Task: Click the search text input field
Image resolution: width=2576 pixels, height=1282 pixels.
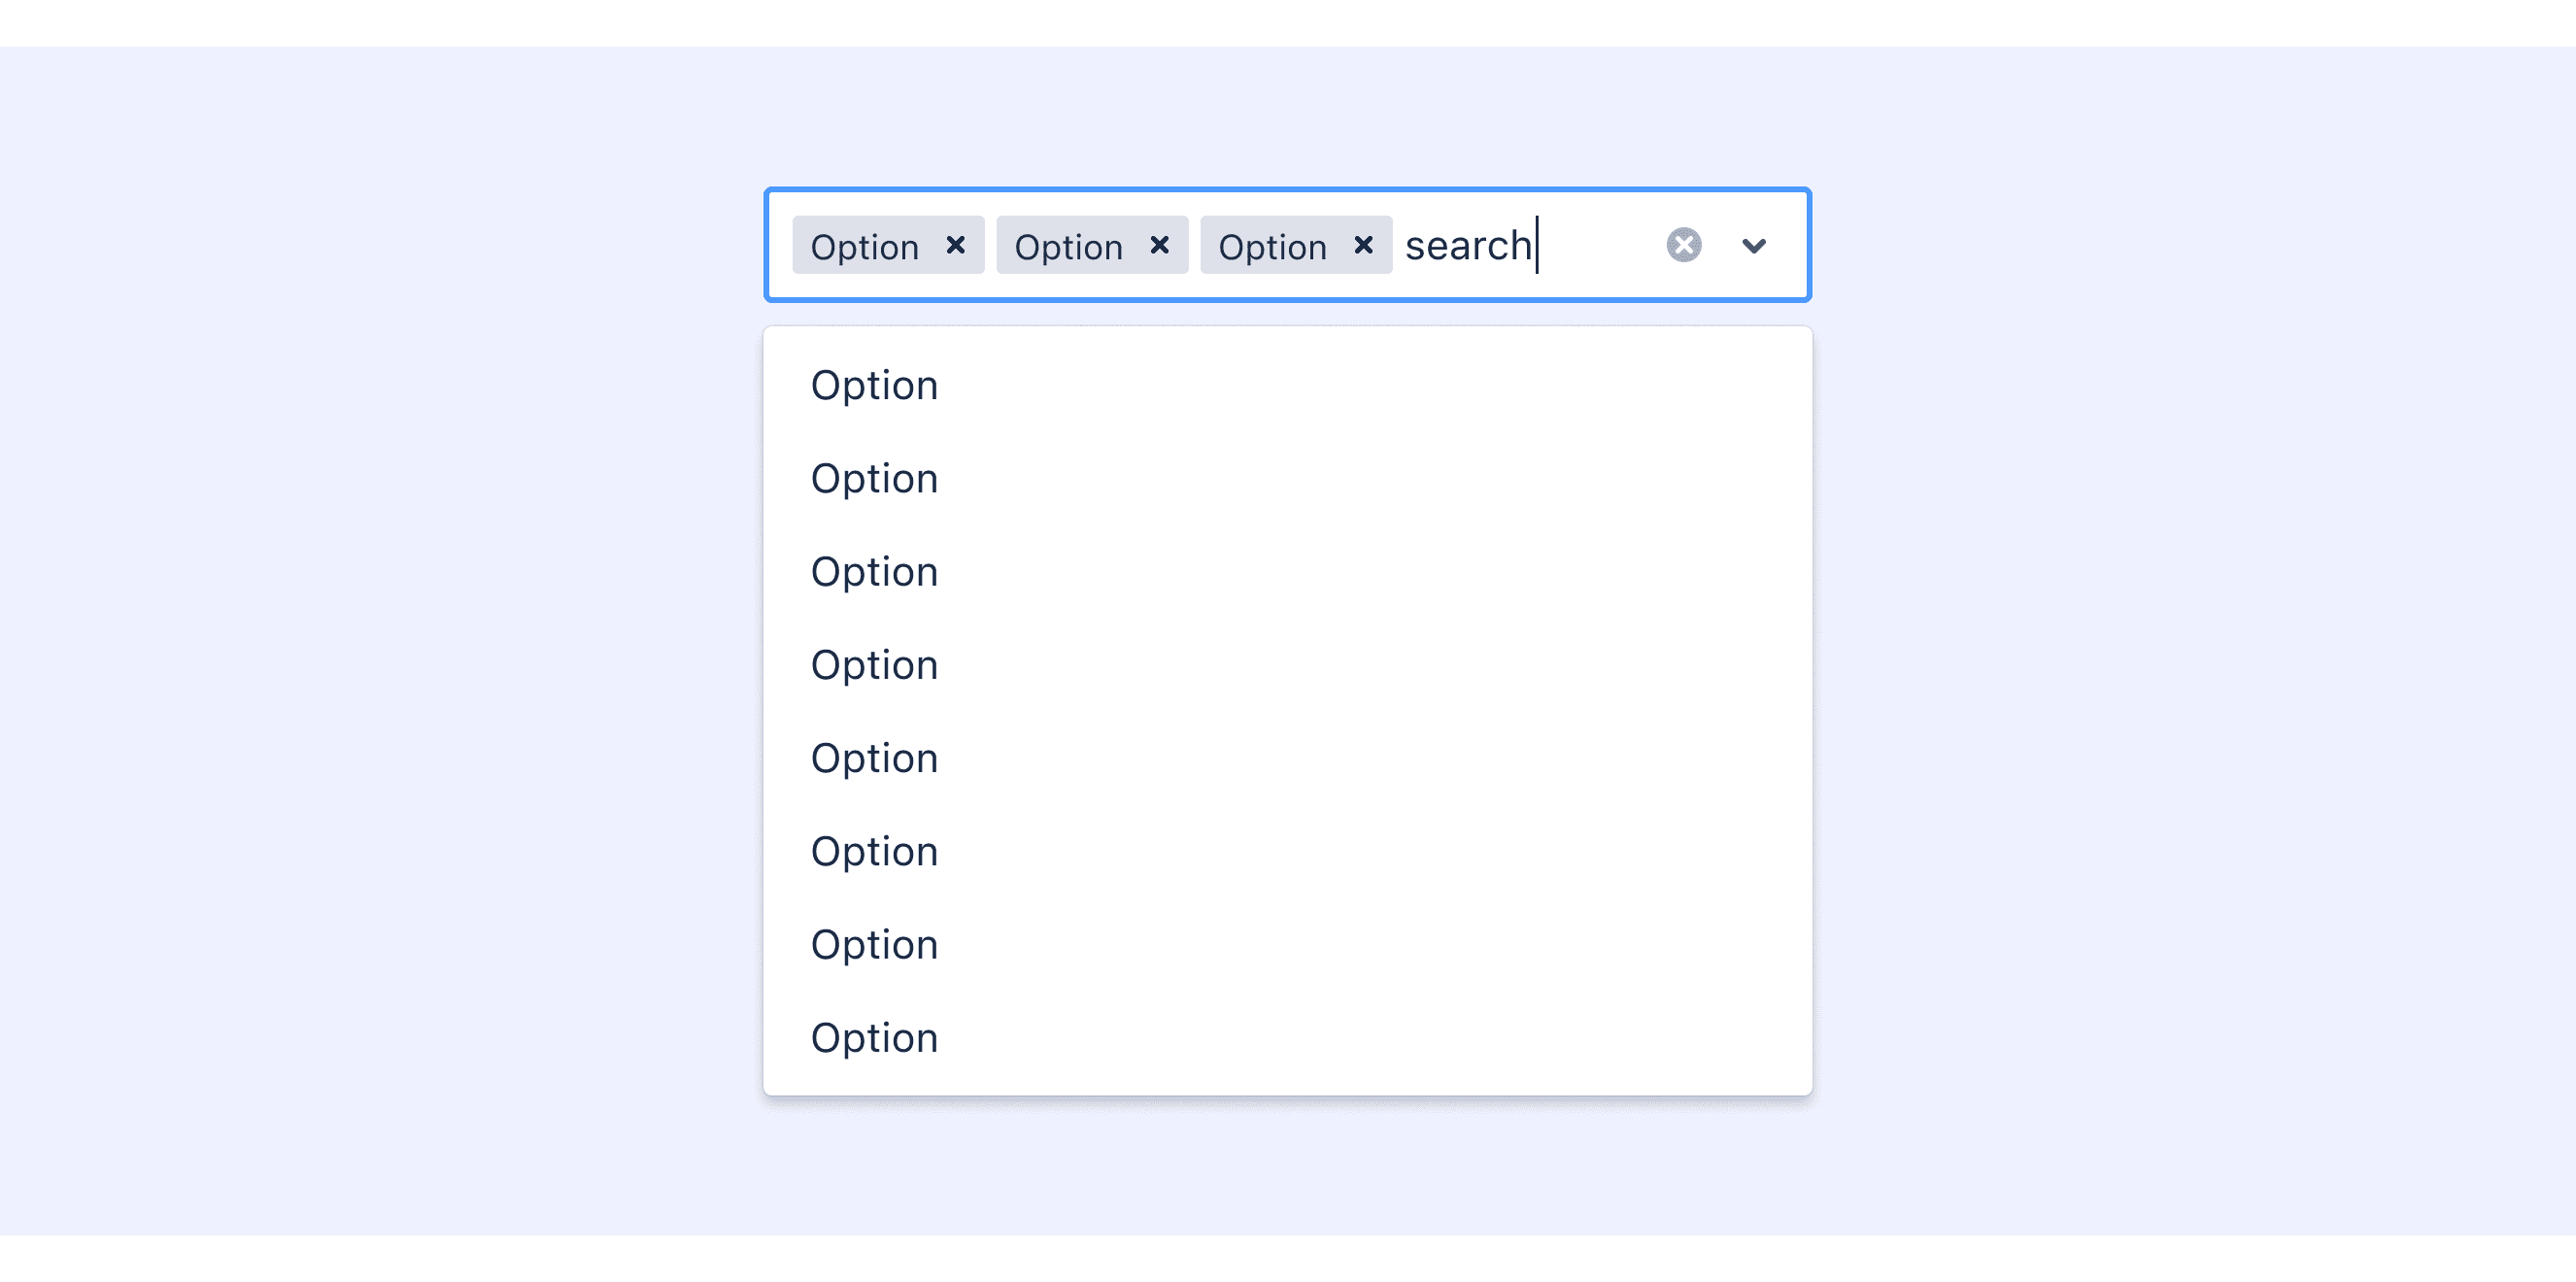Action: 1468,246
